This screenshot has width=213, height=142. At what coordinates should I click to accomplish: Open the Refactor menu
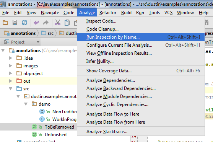pyautogui.click(x=108, y=13)
